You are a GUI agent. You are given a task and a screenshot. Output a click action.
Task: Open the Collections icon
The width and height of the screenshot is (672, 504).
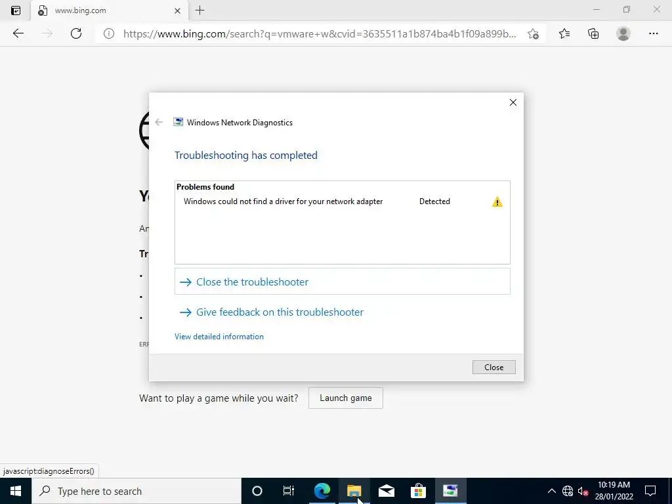(x=593, y=33)
